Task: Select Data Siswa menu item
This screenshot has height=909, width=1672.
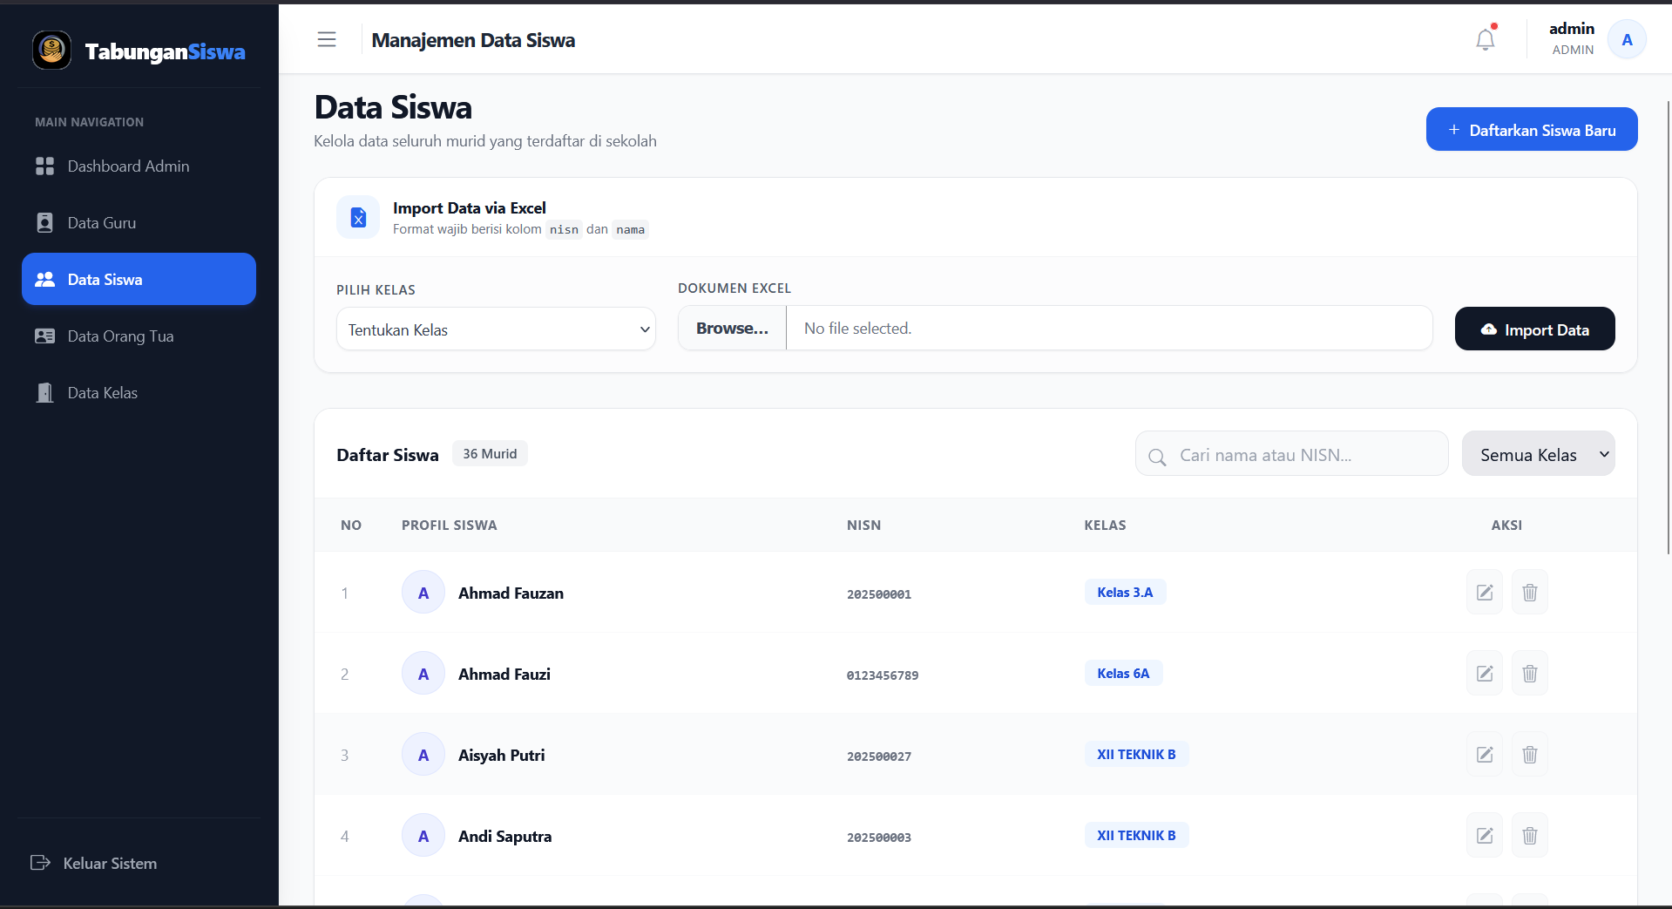Action: point(139,279)
